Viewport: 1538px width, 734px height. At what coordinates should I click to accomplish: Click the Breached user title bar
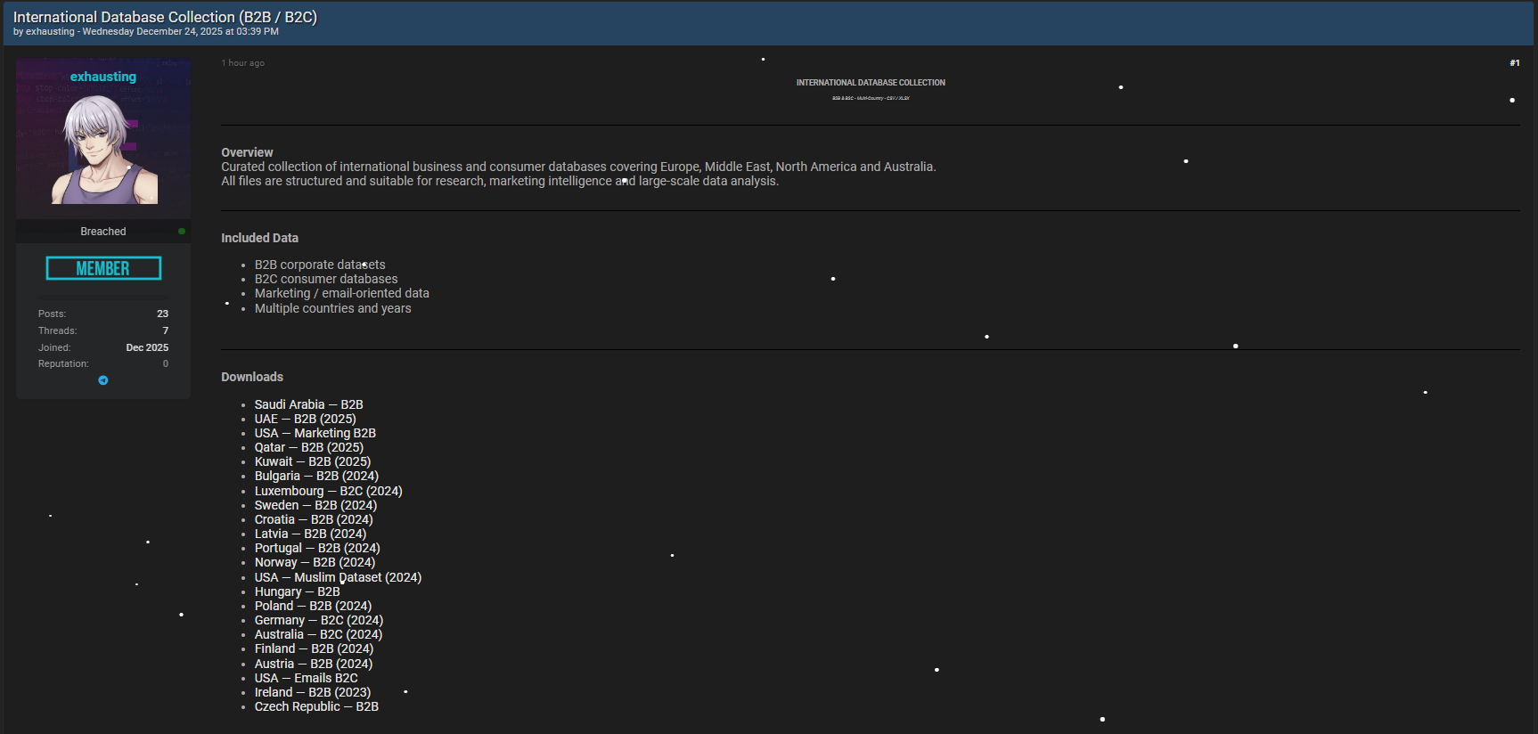[x=103, y=232]
